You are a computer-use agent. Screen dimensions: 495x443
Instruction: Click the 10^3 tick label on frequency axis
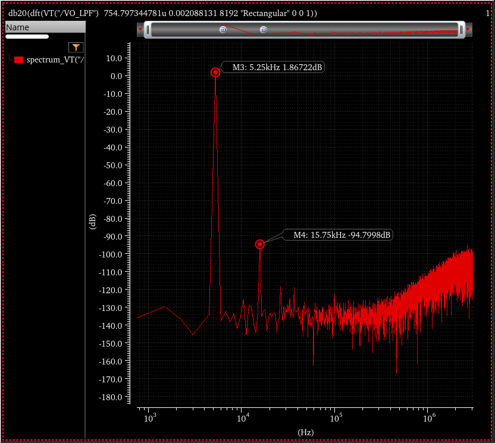tap(151, 418)
